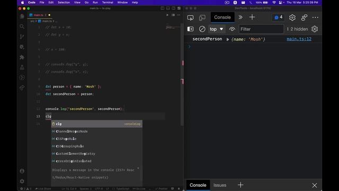Open the Accounts icon in VS Code
The height and width of the screenshot is (191, 339).
[22, 171]
